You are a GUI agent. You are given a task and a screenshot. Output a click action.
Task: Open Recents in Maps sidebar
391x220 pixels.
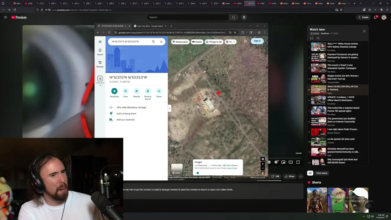click(x=100, y=64)
